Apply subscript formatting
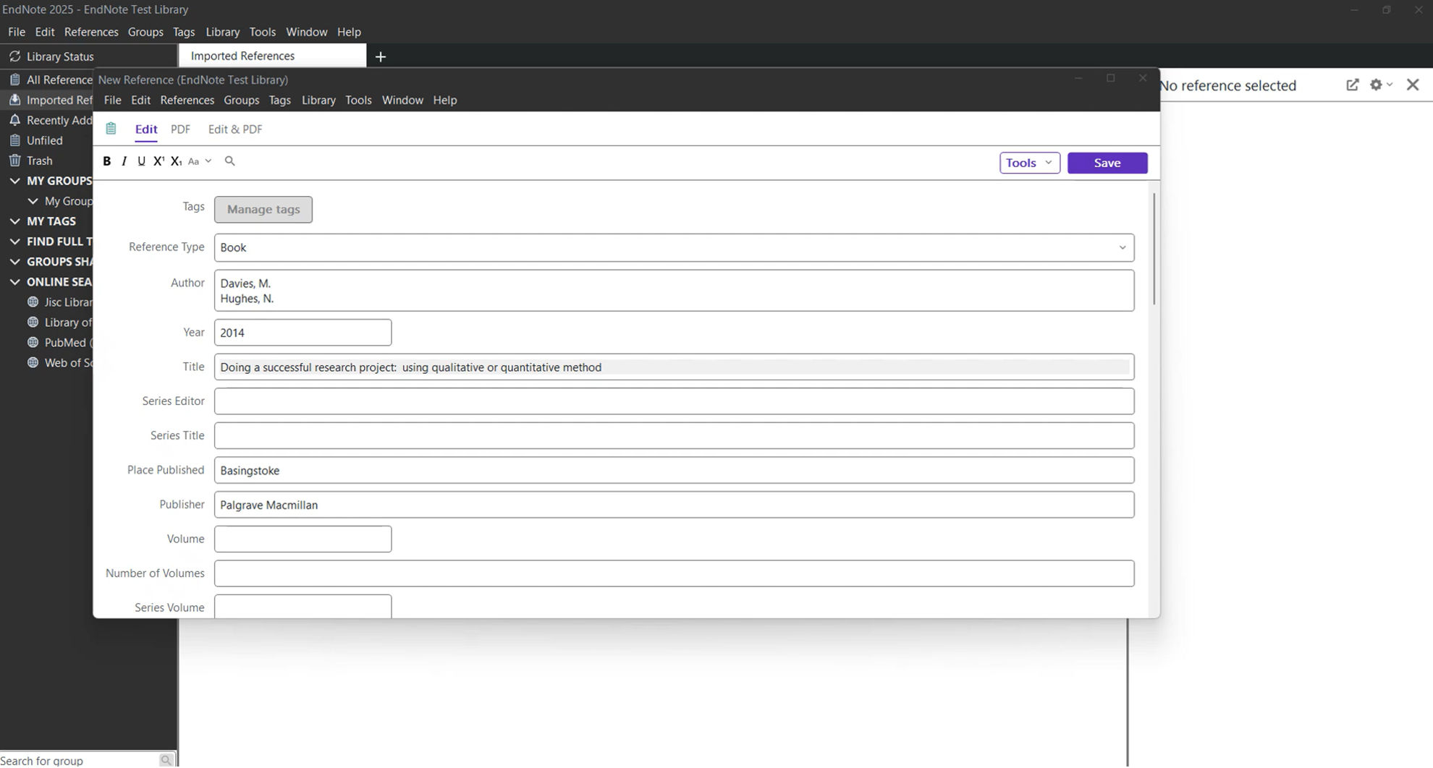1433x768 pixels. point(176,161)
